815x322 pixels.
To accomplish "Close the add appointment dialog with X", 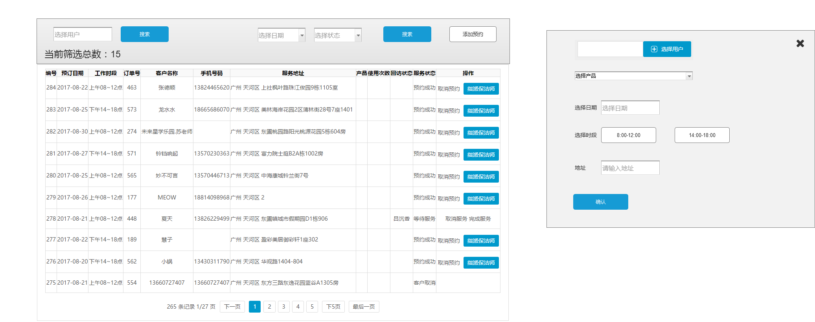I will pos(800,44).
